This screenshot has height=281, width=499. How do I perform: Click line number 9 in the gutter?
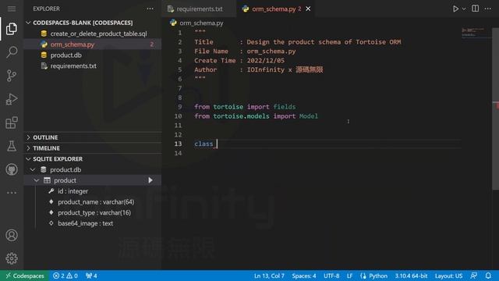point(180,107)
